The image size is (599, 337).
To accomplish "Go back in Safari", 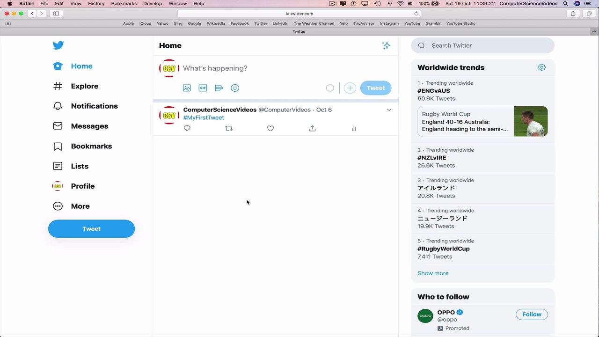I will [x=32, y=14].
